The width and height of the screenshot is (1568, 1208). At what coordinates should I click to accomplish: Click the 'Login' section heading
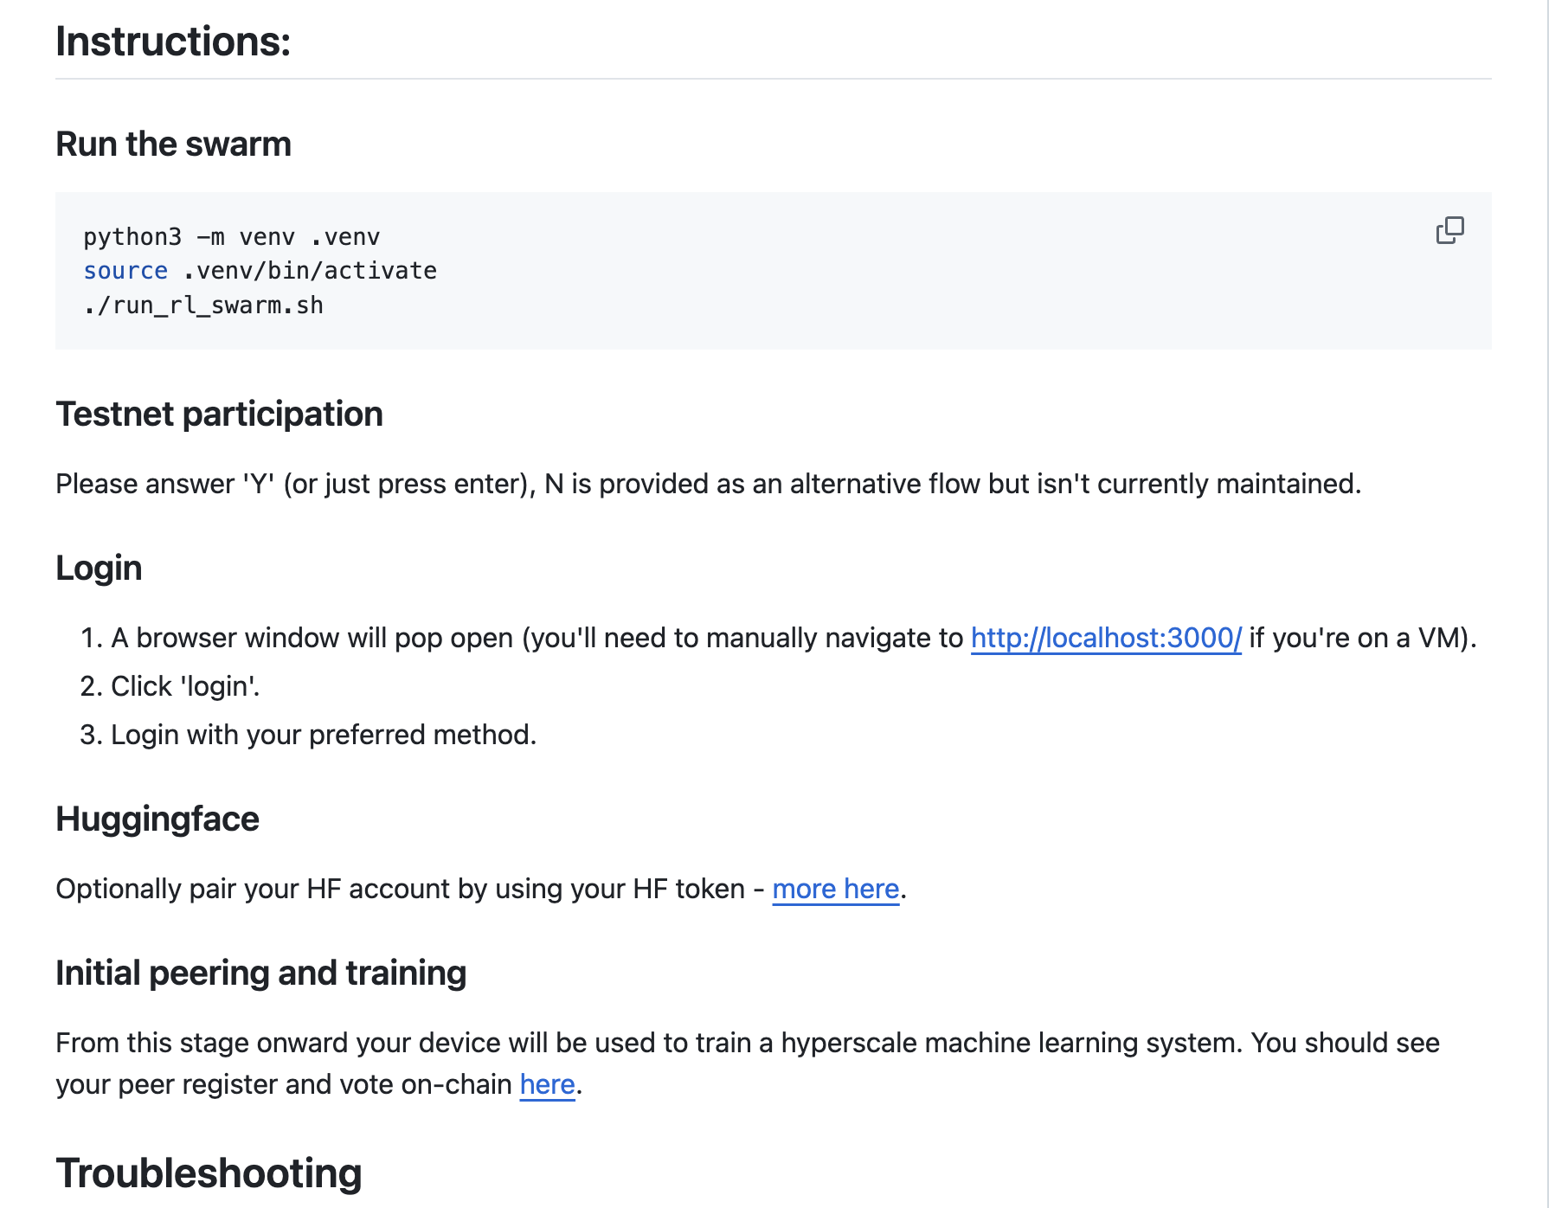coord(99,569)
